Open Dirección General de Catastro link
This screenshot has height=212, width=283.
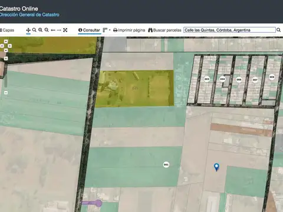29,15
